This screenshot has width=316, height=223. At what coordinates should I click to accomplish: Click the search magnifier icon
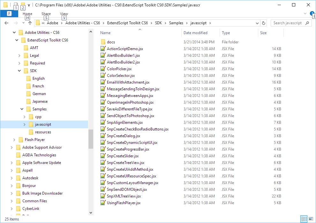click(x=307, y=23)
